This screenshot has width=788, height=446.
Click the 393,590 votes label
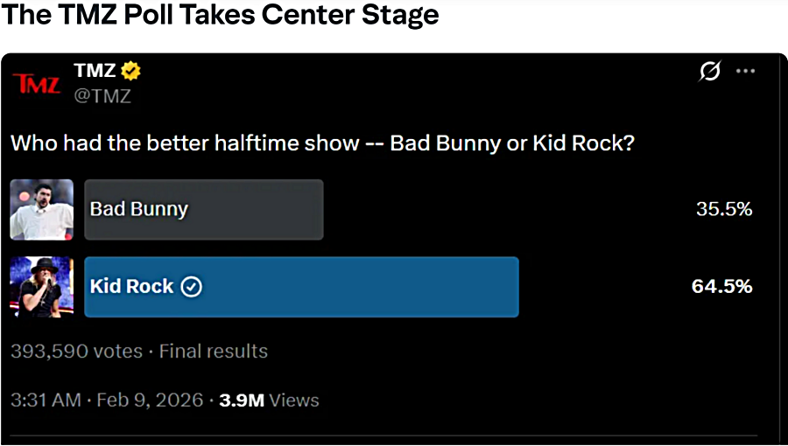[x=76, y=352]
